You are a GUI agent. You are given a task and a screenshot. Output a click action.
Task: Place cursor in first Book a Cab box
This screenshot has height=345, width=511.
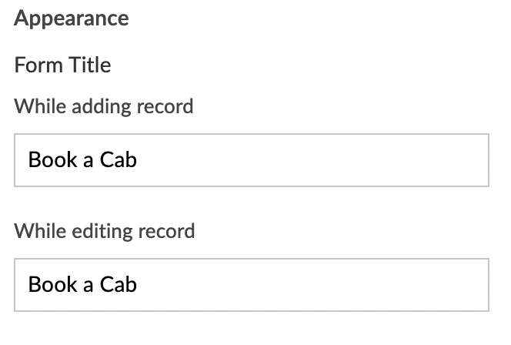pyautogui.click(x=231, y=160)
